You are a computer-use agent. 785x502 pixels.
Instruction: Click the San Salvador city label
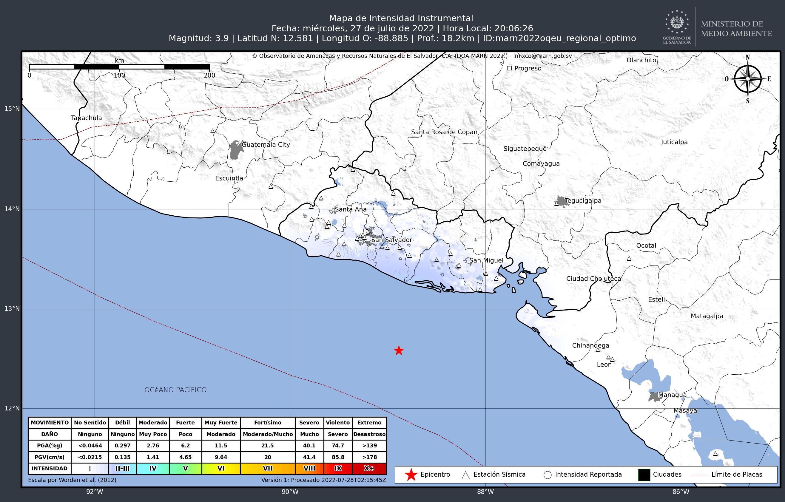tap(391, 240)
